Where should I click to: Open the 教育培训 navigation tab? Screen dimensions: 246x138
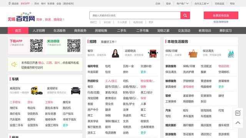[205, 31]
